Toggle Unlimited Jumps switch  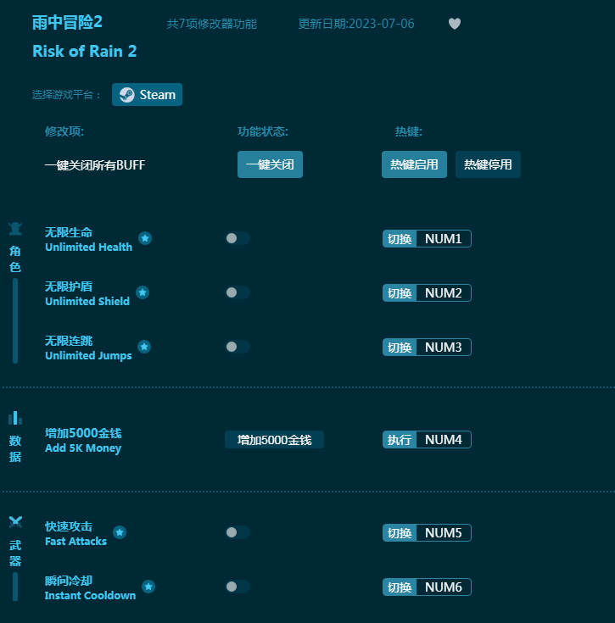[x=238, y=347]
